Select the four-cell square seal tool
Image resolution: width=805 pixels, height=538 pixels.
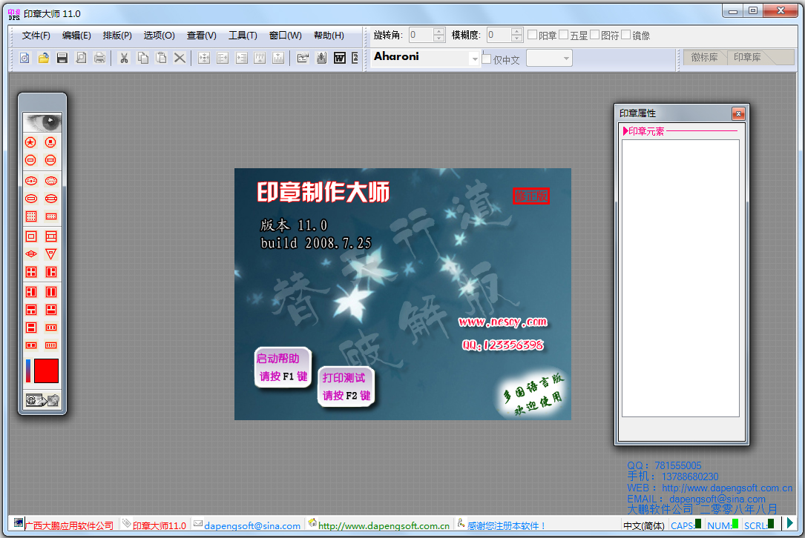(x=31, y=272)
